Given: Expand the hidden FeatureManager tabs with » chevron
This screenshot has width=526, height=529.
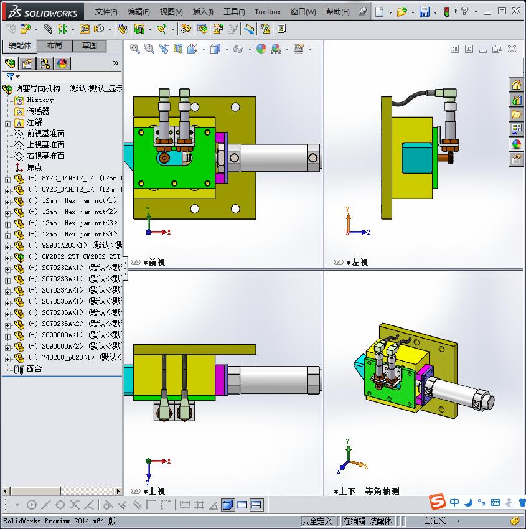Looking at the screenshot, I should pos(116,63).
